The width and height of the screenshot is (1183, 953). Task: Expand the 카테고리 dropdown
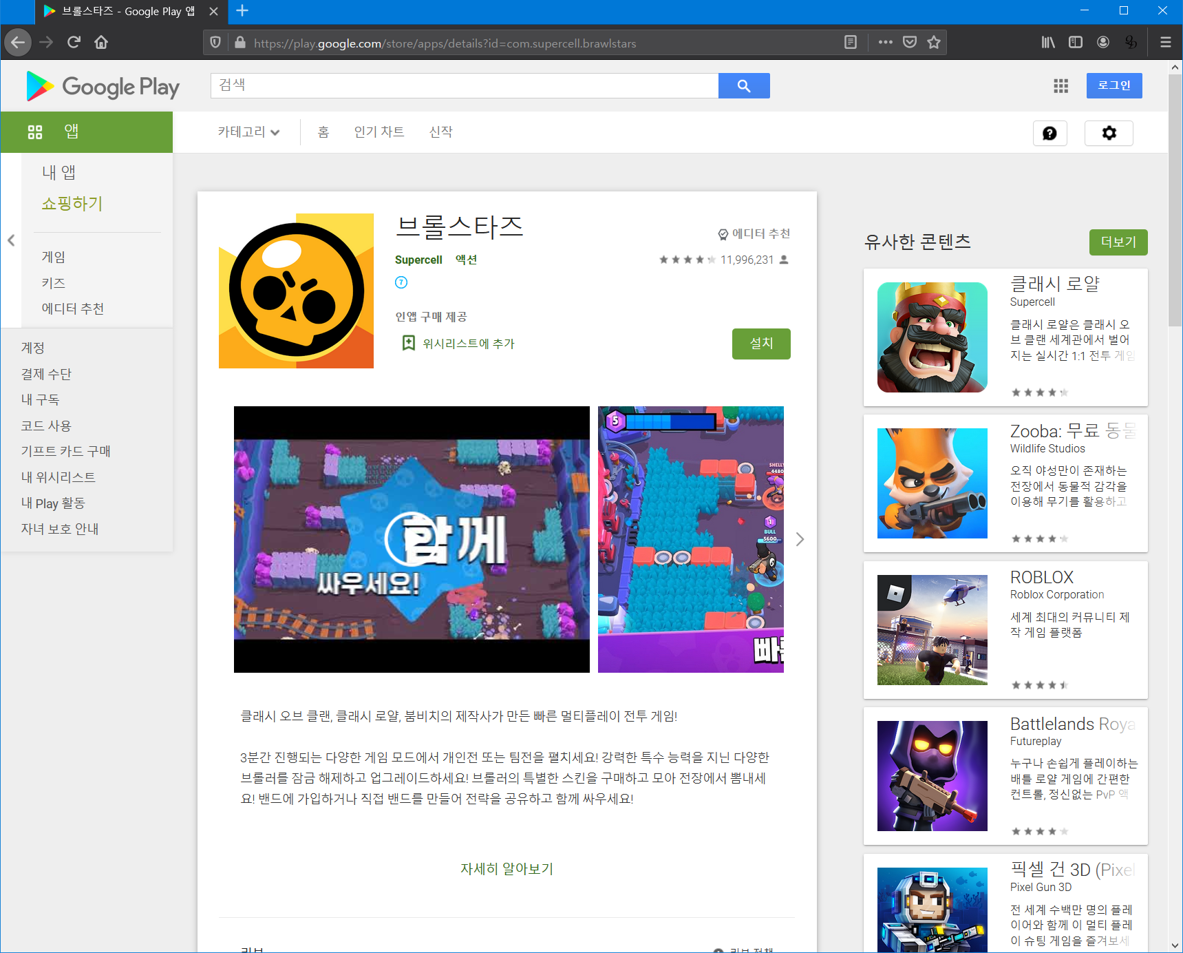(x=248, y=132)
